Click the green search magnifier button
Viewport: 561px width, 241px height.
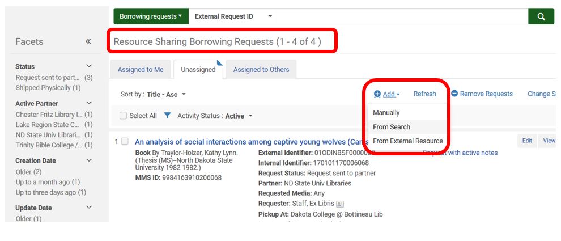click(x=541, y=16)
